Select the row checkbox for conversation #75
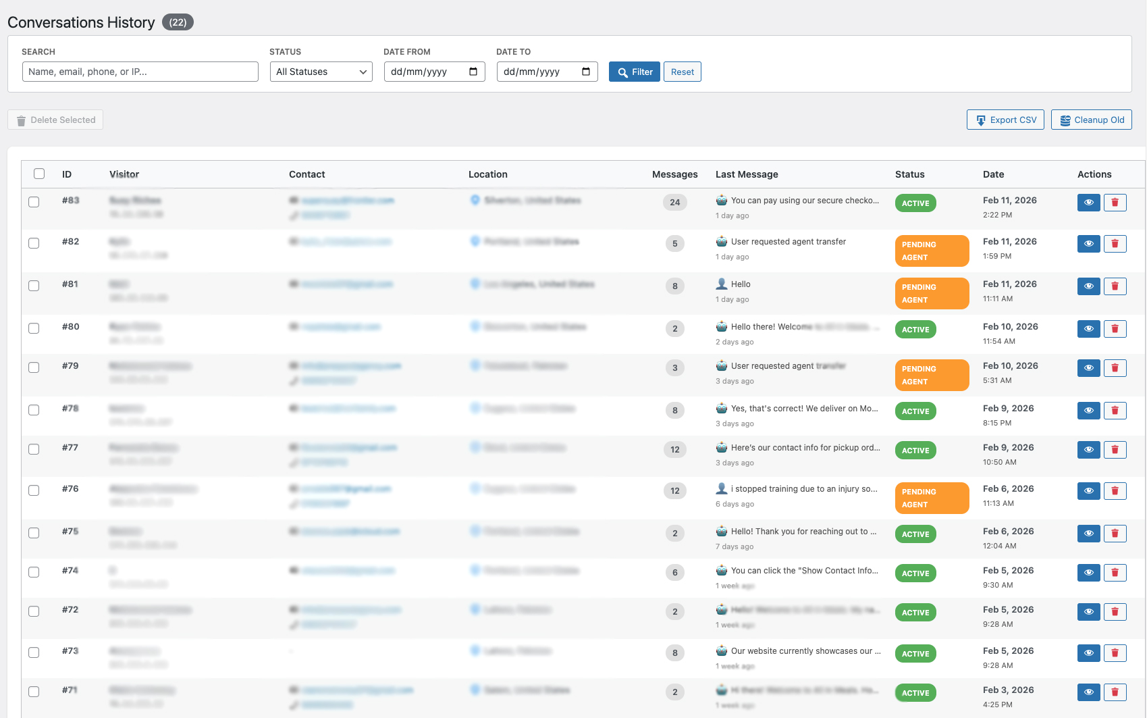The width and height of the screenshot is (1147, 718). 34,533
